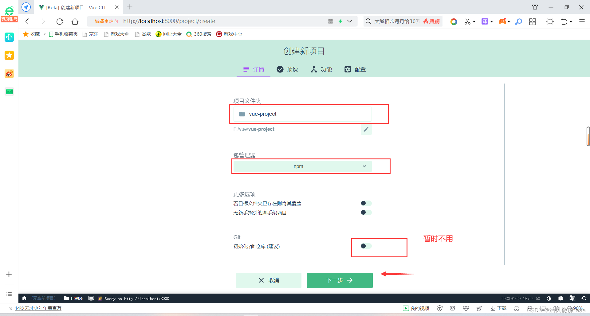Switch to the 功能 tab
Image resolution: width=590 pixels, height=316 pixels.
pos(321,69)
